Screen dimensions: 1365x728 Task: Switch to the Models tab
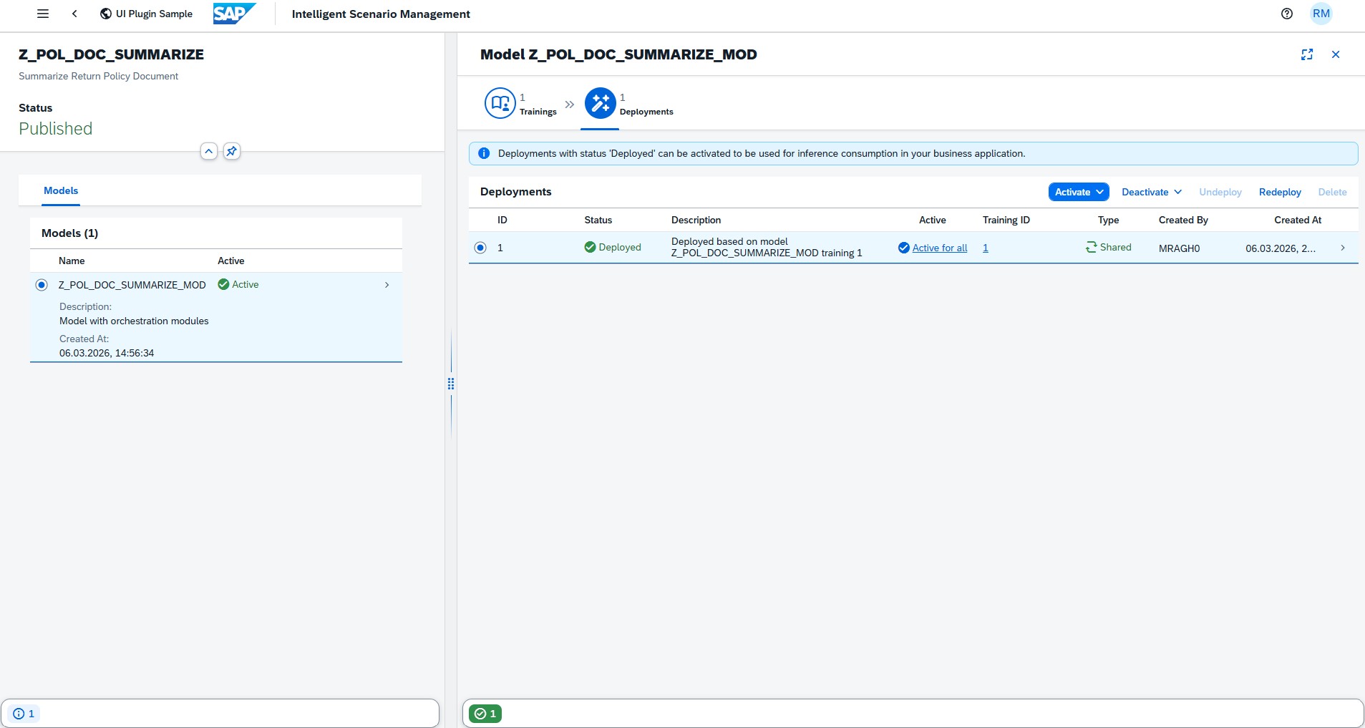point(61,190)
